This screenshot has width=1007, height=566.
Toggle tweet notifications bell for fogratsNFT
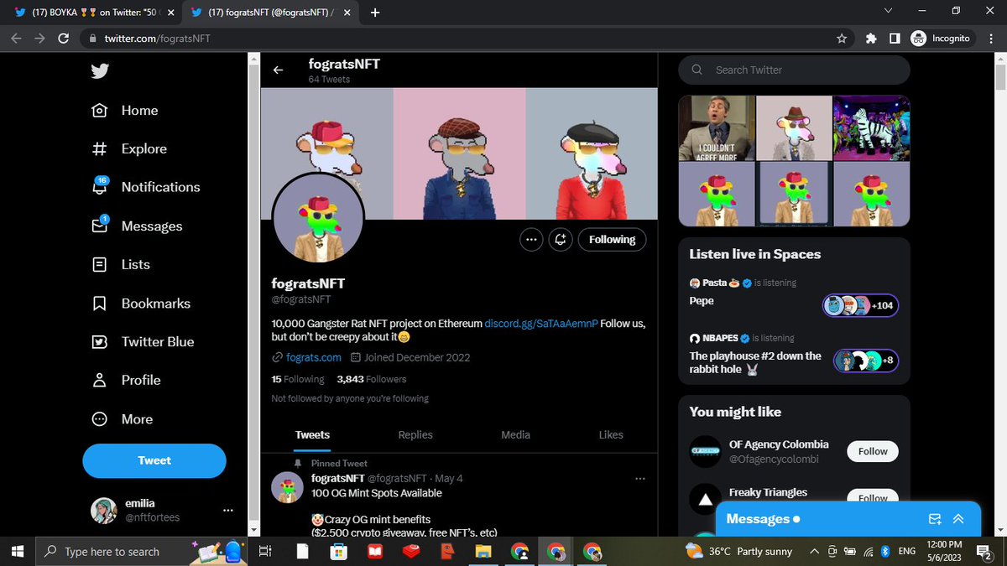click(561, 240)
